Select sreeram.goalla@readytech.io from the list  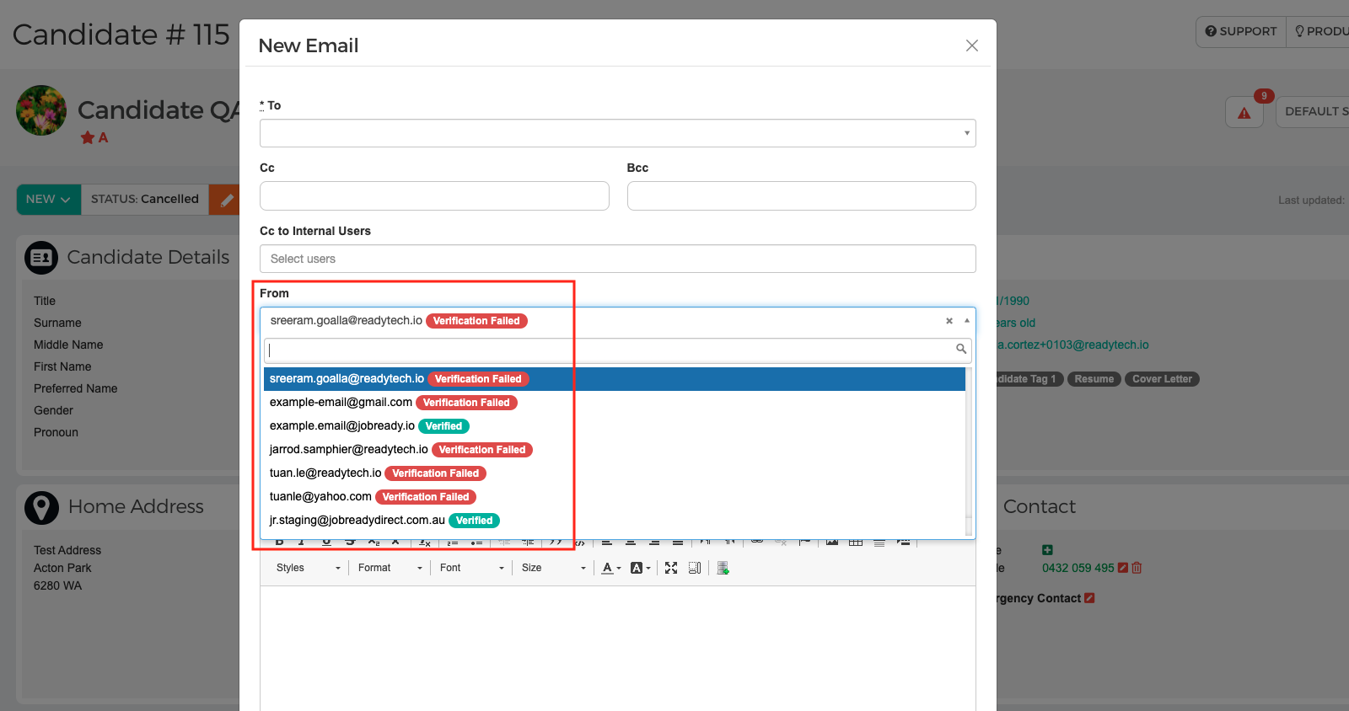point(615,379)
